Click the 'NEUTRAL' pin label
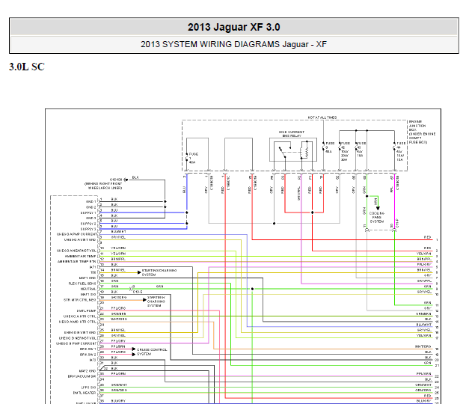 pyautogui.click(x=88, y=289)
